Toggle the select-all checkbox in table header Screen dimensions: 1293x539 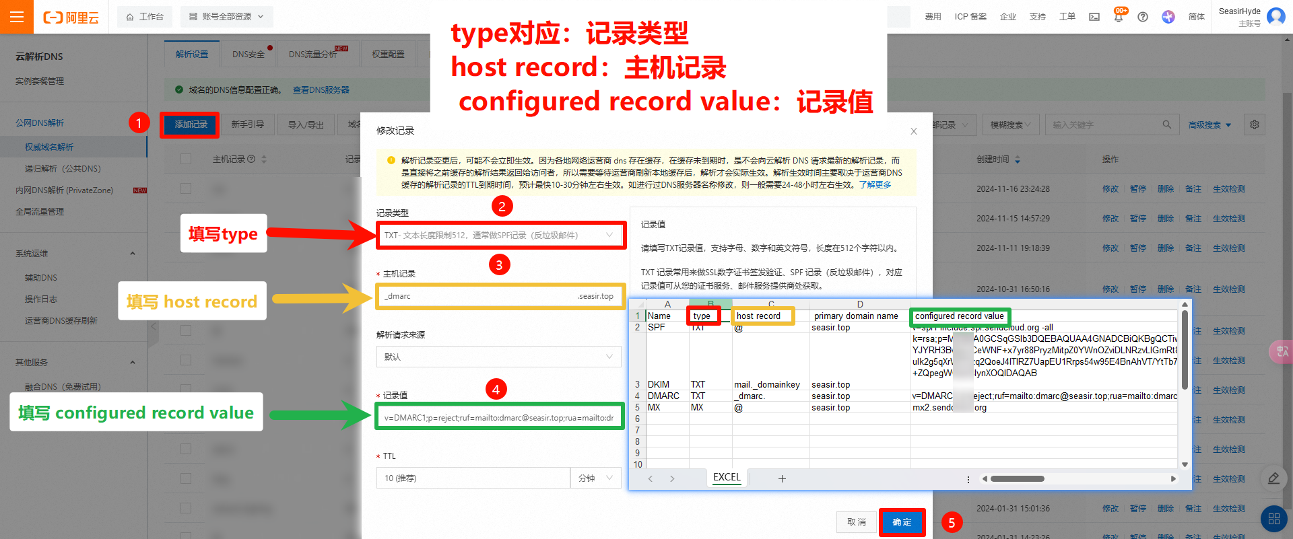pos(186,159)
